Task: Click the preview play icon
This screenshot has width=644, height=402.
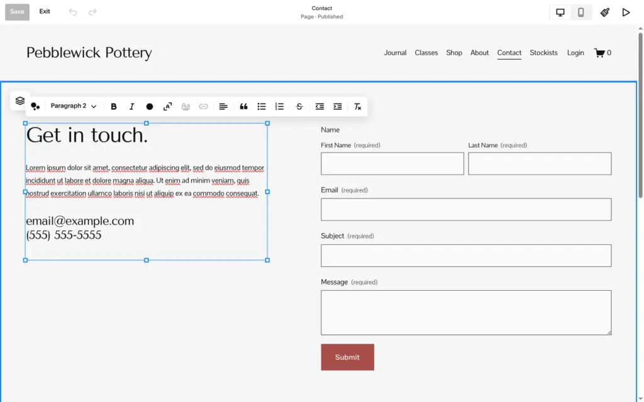Action: coord(626,13)
